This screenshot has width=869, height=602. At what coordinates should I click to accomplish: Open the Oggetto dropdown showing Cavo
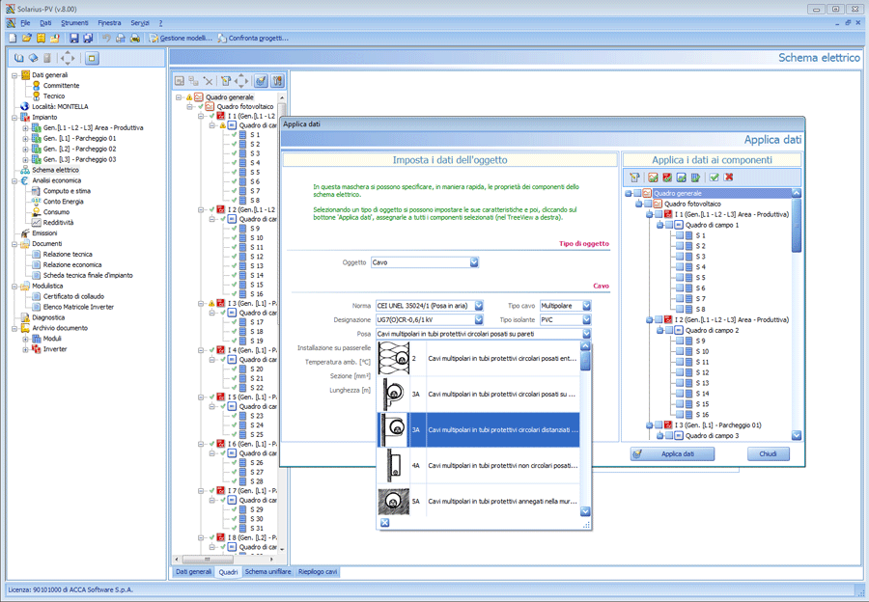tap(474, 262)
